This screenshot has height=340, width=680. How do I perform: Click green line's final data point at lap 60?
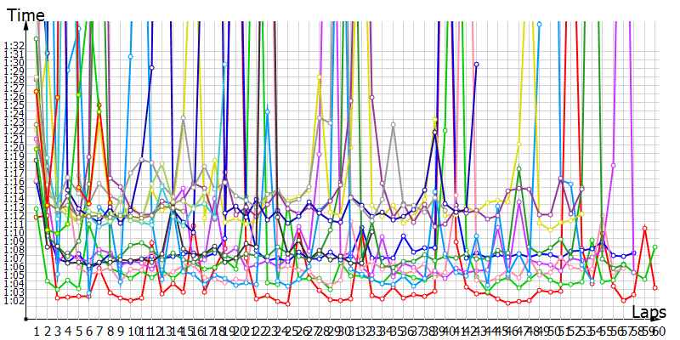[655, 247]
